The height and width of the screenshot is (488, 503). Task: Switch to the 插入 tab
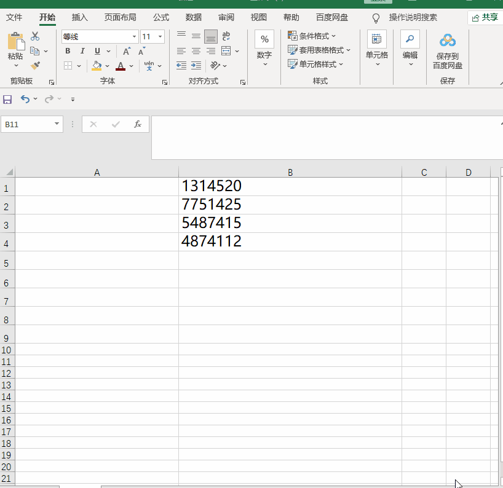(x=79, y=17)
